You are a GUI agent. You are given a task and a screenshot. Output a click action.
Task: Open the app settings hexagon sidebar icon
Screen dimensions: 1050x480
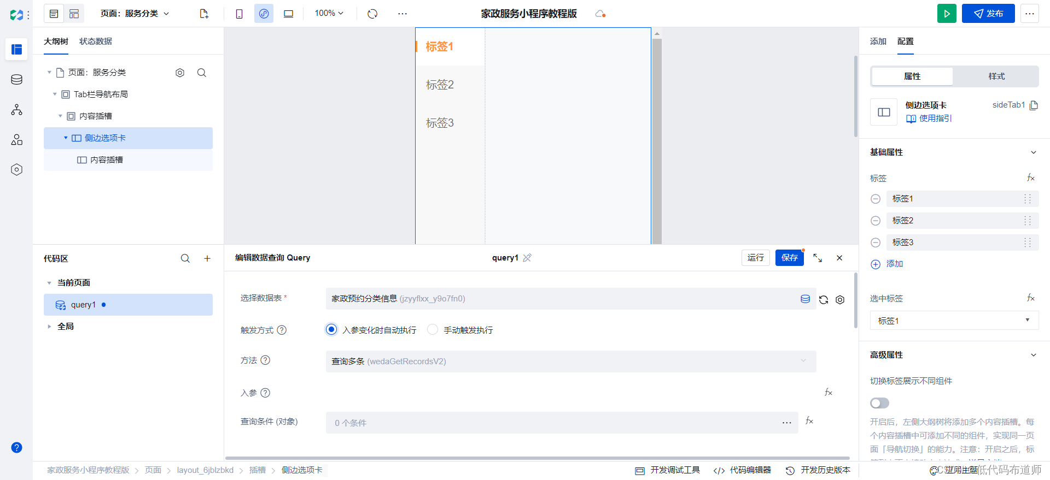[16, 170]
